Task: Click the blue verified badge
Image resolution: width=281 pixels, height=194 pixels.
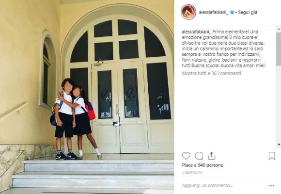Action: point(232,13)
